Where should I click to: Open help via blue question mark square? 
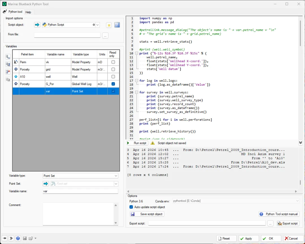click(117, 25)
